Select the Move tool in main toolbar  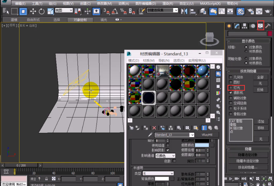click(x=33, y=11)
